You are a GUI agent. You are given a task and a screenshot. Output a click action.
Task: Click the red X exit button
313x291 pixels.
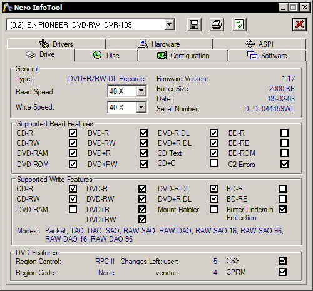coord(299,25)
